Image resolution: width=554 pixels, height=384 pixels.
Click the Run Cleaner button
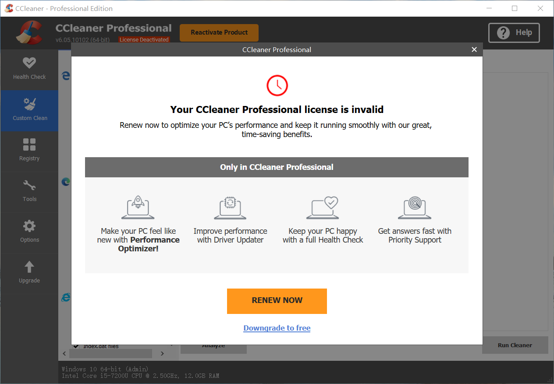515,345
